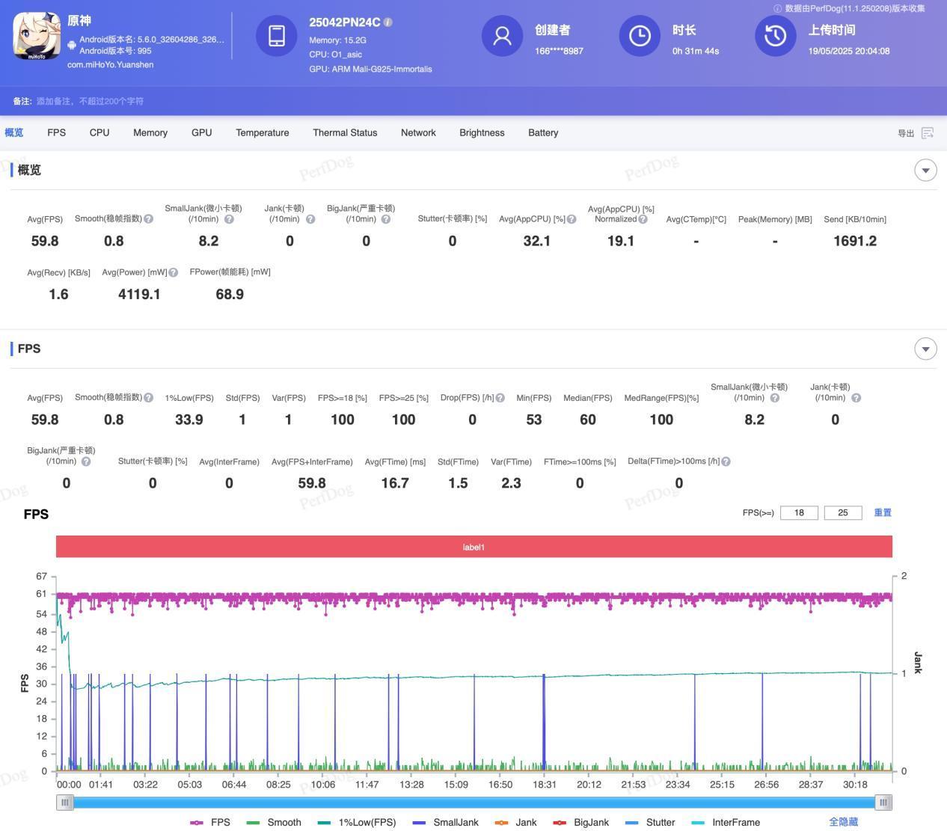
Task: Click the Genshin Impact app icon
Action: point(37,36)
